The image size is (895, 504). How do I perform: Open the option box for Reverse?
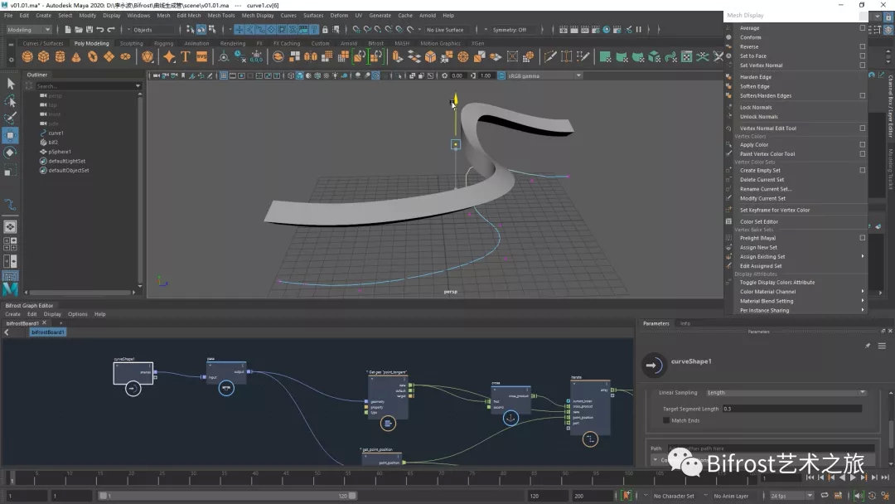coord(862,46)
